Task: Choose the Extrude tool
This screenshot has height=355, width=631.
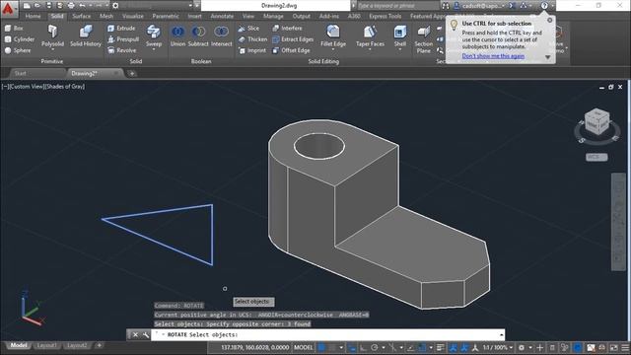Action: coord(121,29)
